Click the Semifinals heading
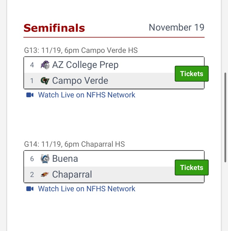Screen dimensions: 228x231 pos(54,28)
